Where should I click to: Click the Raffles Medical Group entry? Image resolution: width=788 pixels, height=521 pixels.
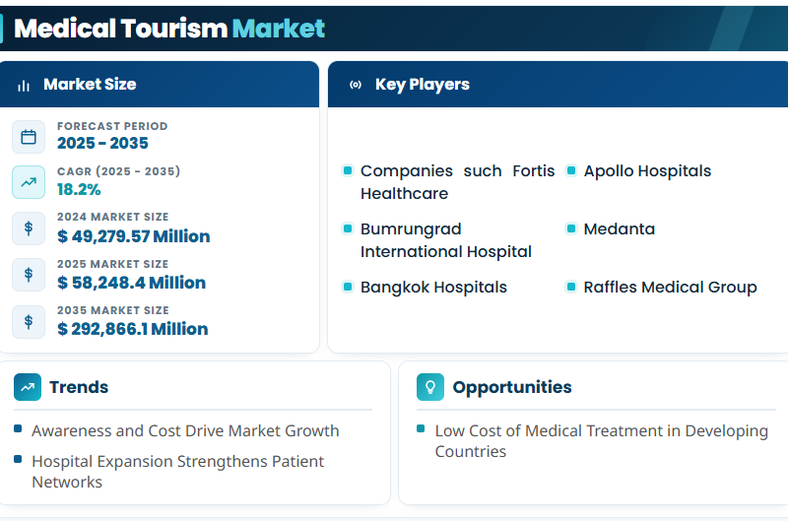[x=670, y=287]
